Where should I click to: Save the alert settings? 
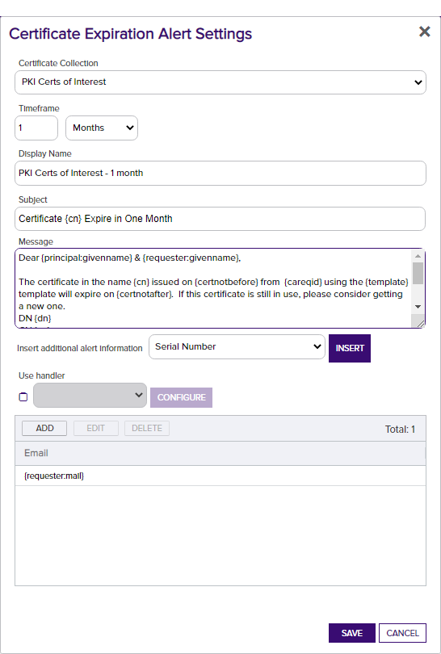pos(351,633)
